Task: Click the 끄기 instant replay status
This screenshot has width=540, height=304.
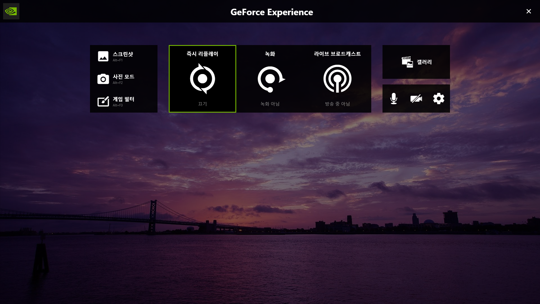Action: tap(202, 104)
